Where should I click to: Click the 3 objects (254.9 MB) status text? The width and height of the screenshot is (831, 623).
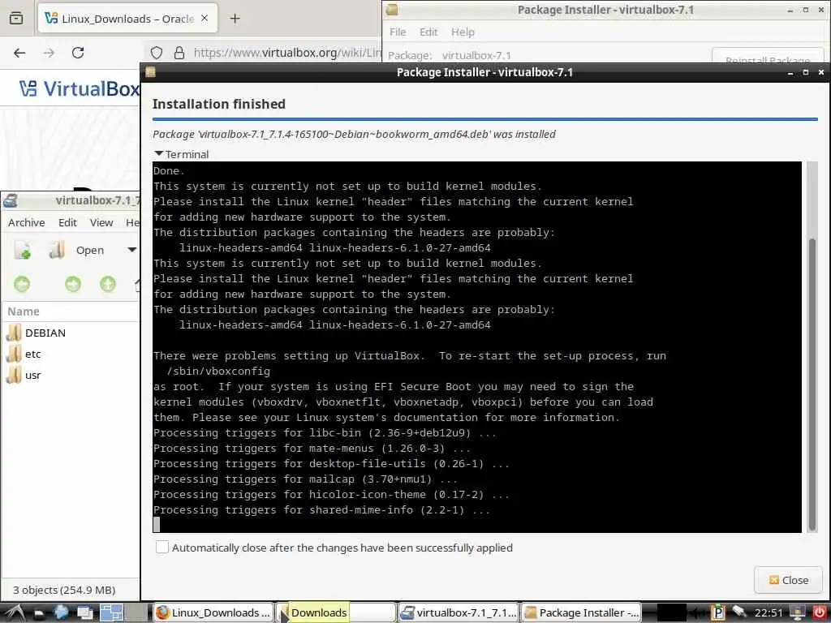[x=64, y=590]
